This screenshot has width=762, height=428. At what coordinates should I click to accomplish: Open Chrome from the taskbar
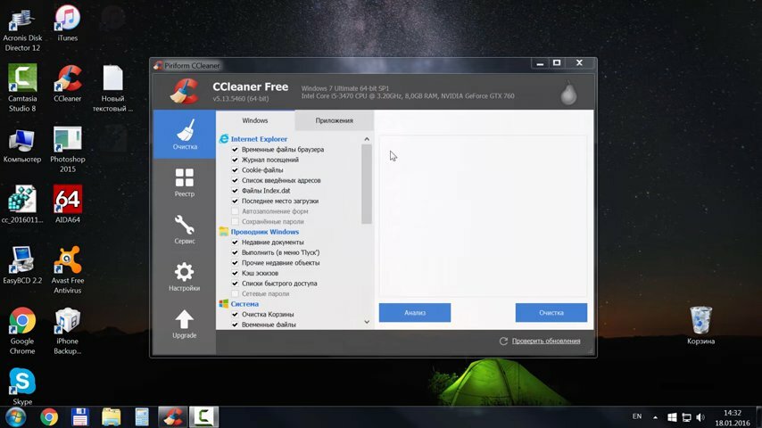coord(48,416)
